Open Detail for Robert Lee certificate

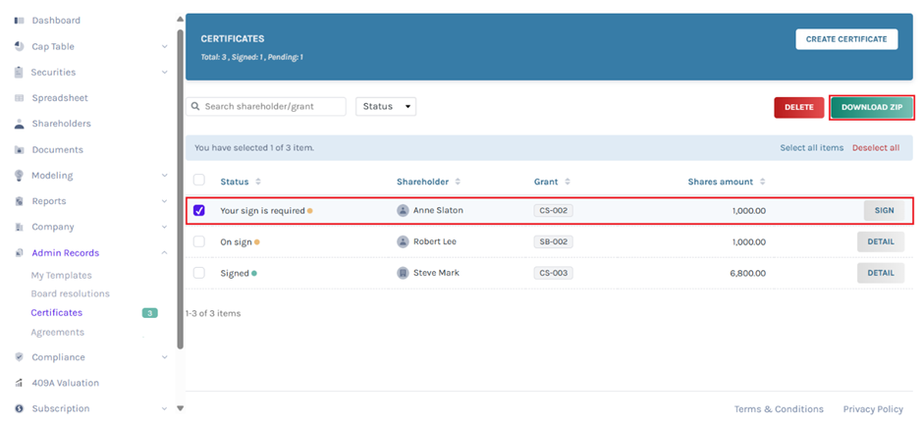(x=881, y=241)
